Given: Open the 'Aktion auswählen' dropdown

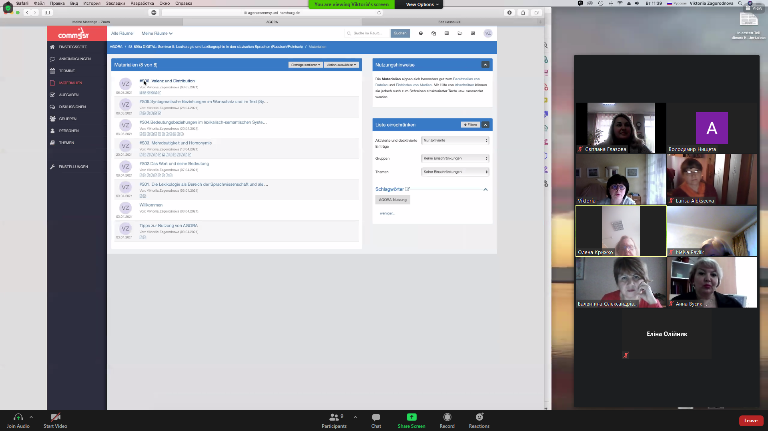Looking at the screenshot, I should click(341, 65).
